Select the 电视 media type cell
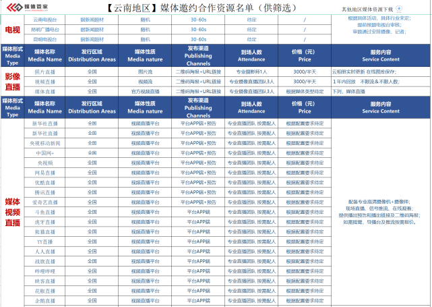The height and width of the screenshot is (307, 432). 12,30
